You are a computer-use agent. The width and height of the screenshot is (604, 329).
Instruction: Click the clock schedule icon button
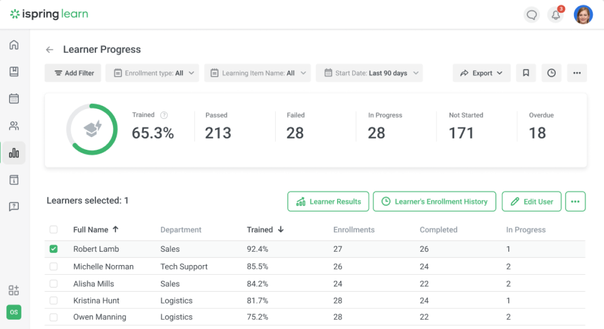[x=551, y=73]
